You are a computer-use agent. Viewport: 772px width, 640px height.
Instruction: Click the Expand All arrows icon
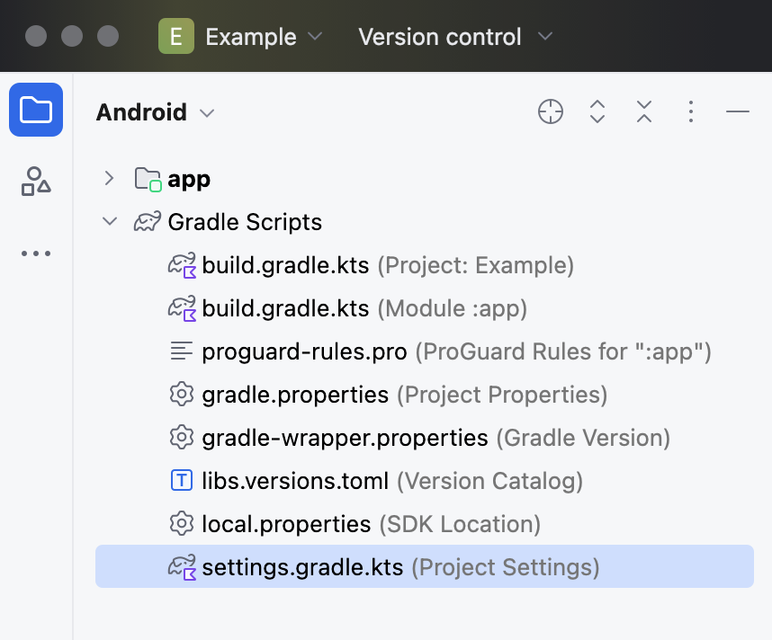click(x=597, y=111)
